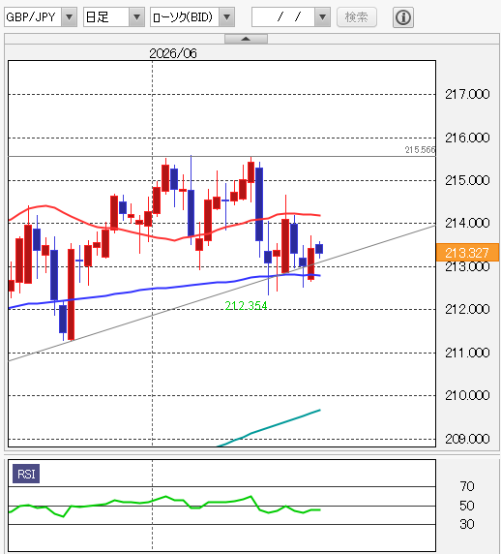Click the 検索 search button
The image size is (501, 554).
point(357,17)
